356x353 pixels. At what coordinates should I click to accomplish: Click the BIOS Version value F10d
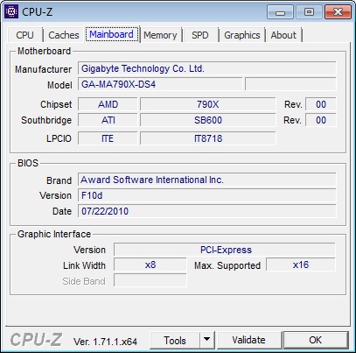[x=207, y=195]
